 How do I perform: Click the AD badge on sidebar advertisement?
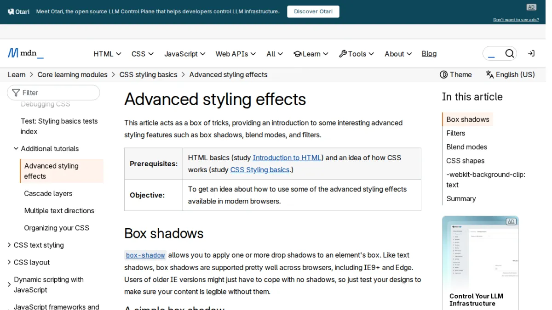511,221
